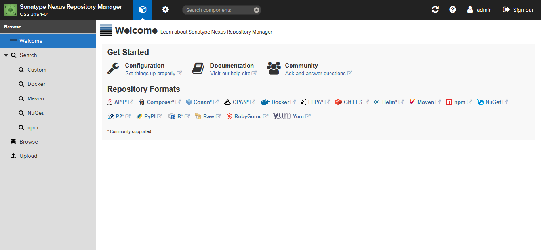Open the help question mark icon
Viewport: 541px width, 250px height.
coord(453,10)
